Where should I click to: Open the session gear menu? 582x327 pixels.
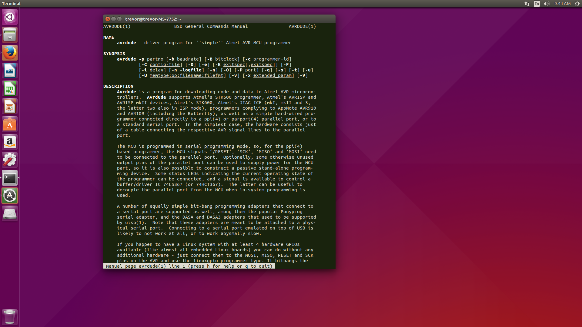tap(577, 4)
